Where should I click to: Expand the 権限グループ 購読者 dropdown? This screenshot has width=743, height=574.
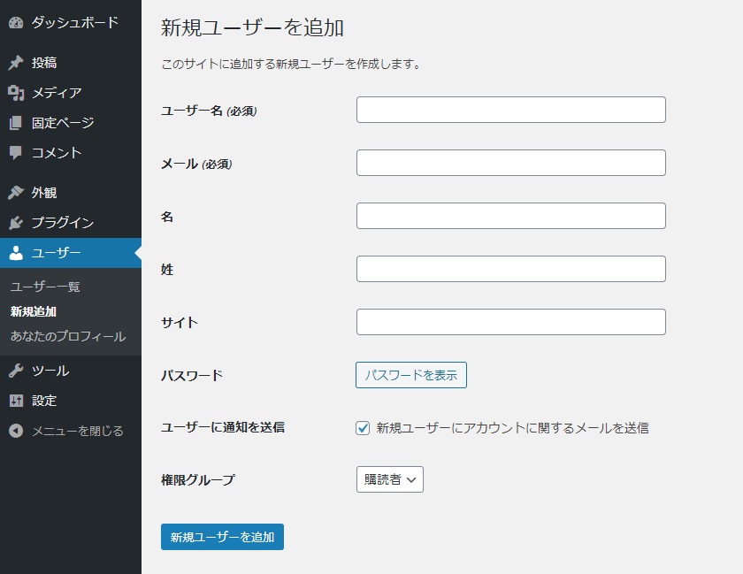tap(389, 479)
